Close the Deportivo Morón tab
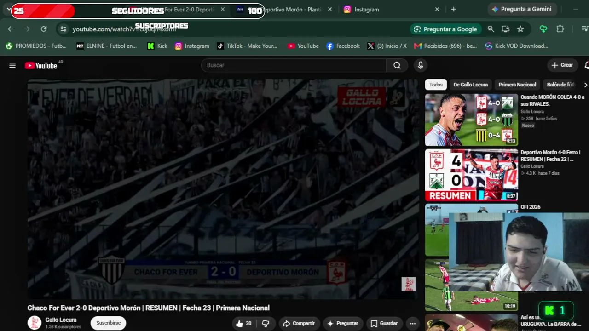The height and width of the screenshot is (331, 589). click(330, 9)
